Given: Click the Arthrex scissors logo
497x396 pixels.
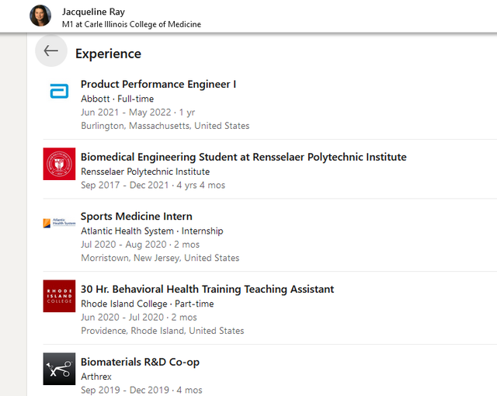Looking at the screenshot, I should click(x=59, y=369).
